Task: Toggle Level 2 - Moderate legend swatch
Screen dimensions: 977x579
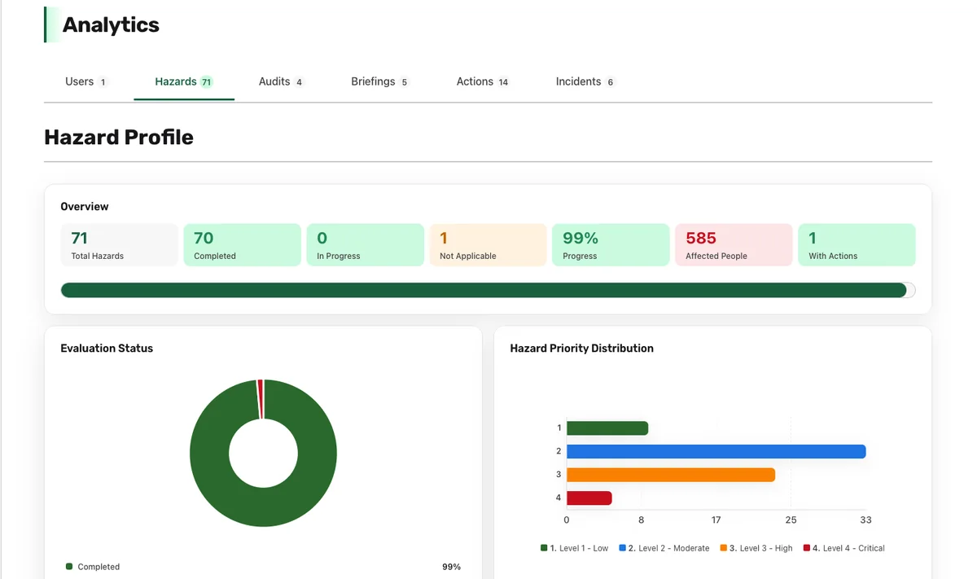Action: tap(623, 548)
